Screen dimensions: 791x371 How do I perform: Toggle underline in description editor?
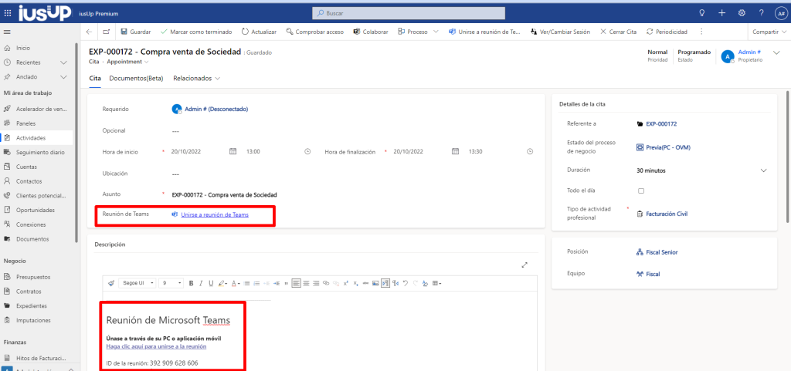(x=211, y=283)
